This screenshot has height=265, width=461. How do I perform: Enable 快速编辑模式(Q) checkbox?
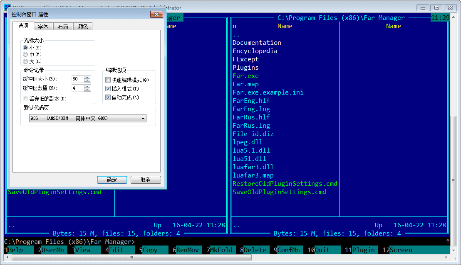tap(108, 80)
